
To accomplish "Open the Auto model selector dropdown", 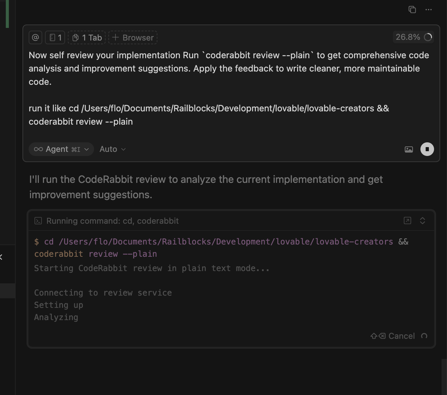I will (x=112, y=149).
